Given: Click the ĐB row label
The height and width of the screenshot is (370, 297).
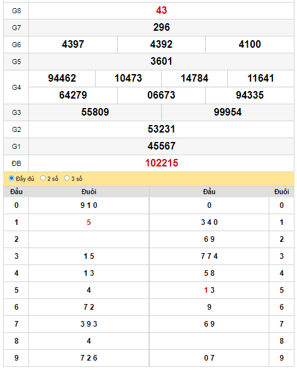Looking at the screenshot, I should [16, 163].
